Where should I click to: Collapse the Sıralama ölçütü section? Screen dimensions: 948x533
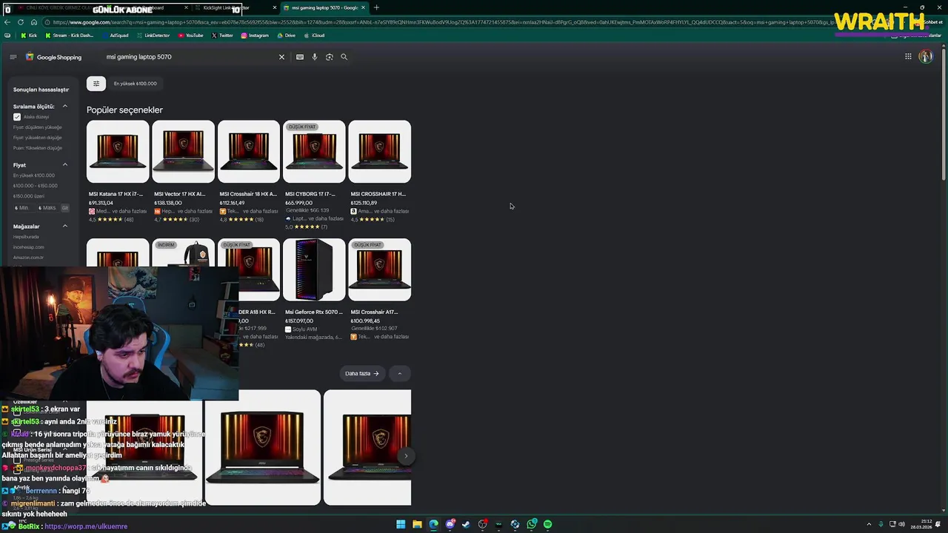[x=65, y=107]
